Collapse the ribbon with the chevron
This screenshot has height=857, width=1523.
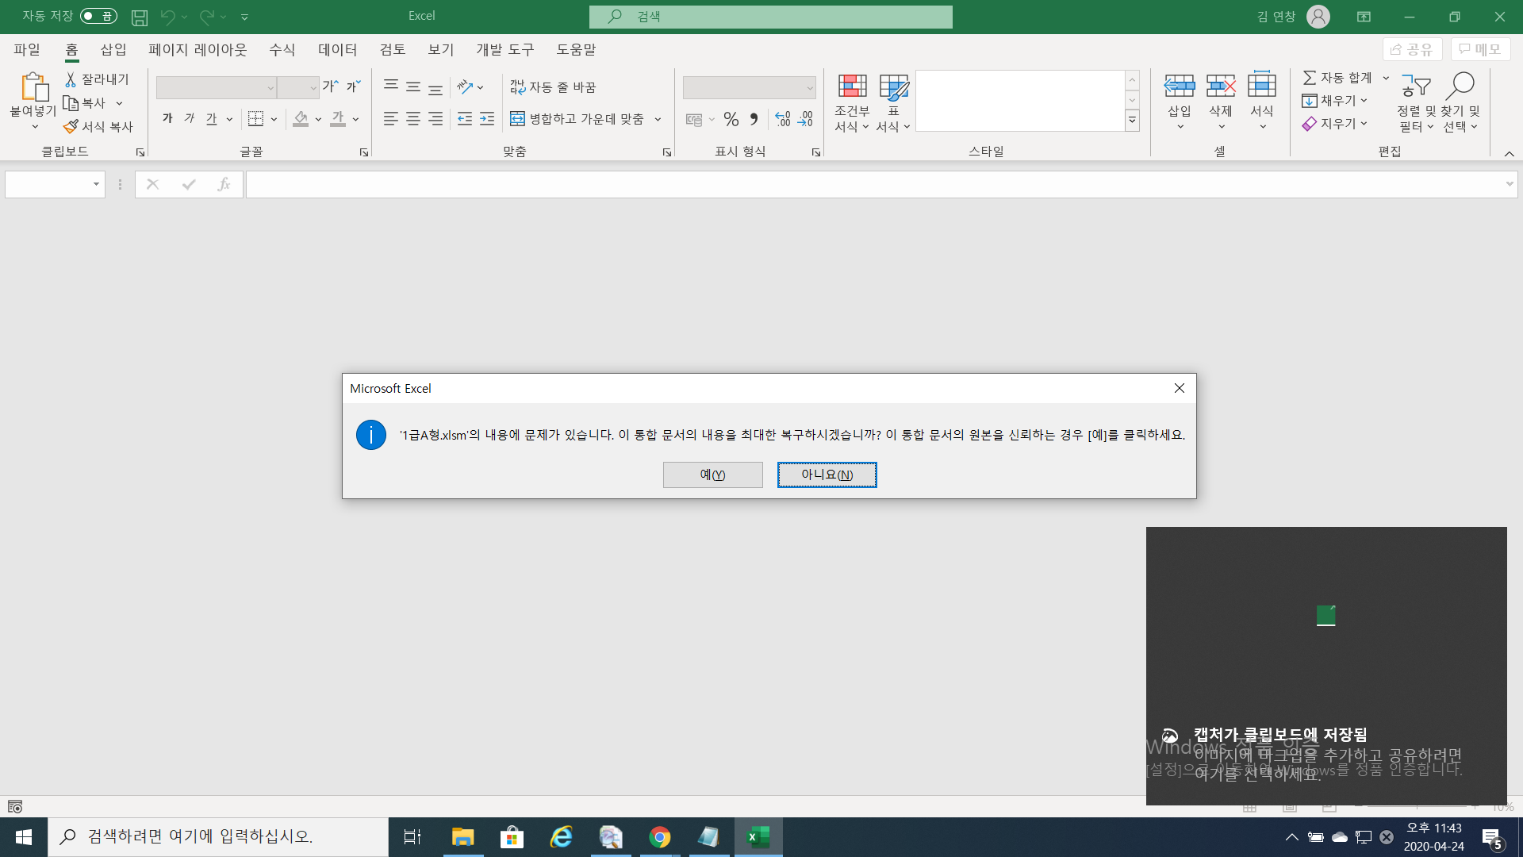(x=1509, y=153)
